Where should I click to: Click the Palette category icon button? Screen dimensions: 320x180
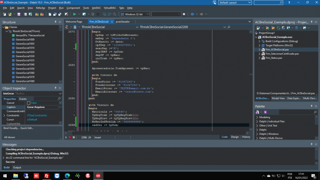(257, 112)
